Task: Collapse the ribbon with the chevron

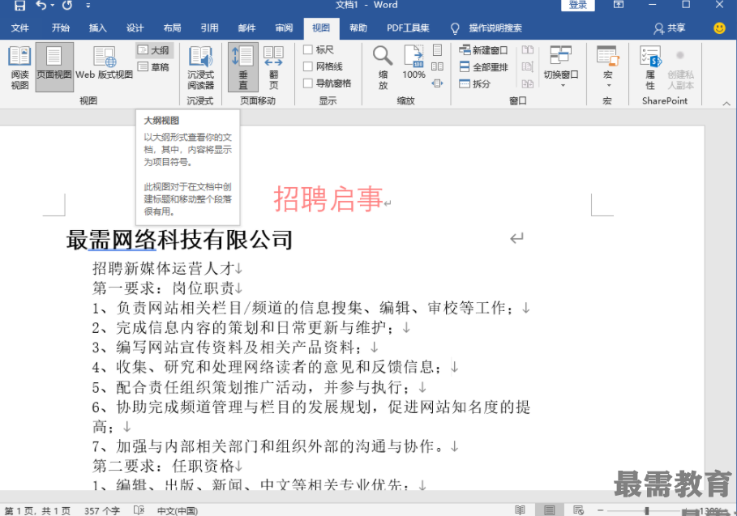Action: coord(726,104)
